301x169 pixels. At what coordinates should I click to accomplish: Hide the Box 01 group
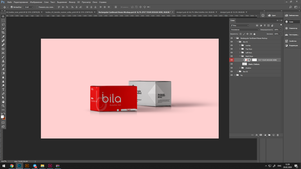[232, 42]
